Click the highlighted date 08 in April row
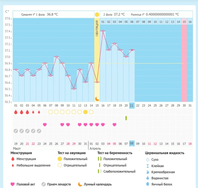 point(132,143)
